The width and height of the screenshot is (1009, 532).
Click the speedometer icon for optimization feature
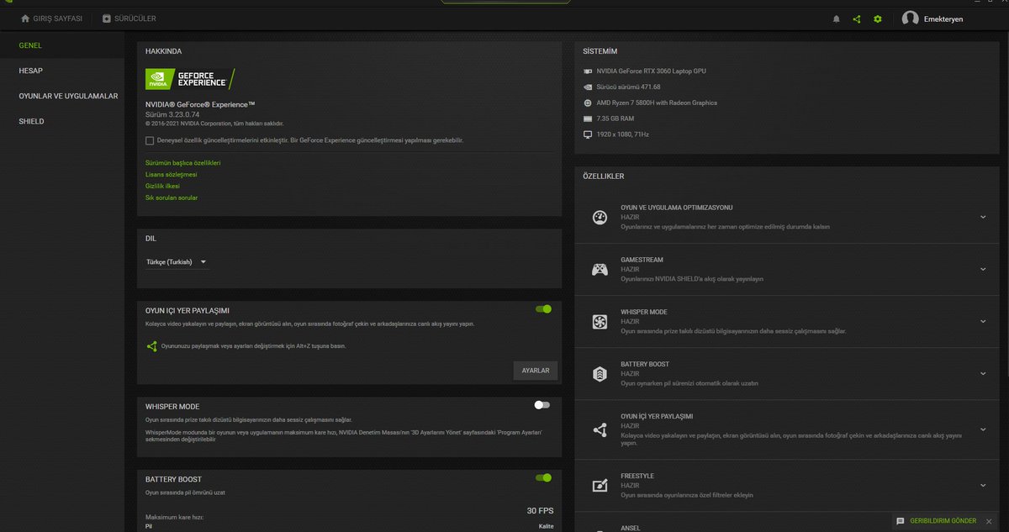click(x=600, y=217)
